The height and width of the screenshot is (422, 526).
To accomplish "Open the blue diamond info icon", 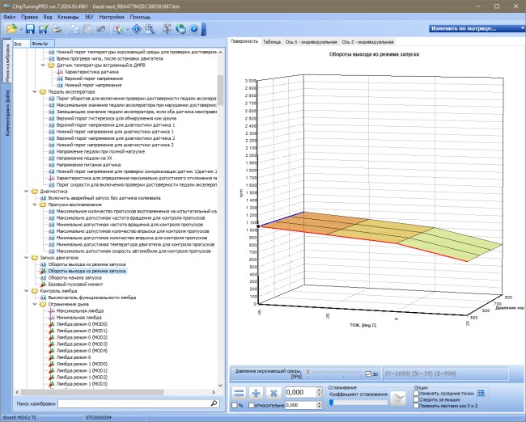I will [x=137, y=29].
